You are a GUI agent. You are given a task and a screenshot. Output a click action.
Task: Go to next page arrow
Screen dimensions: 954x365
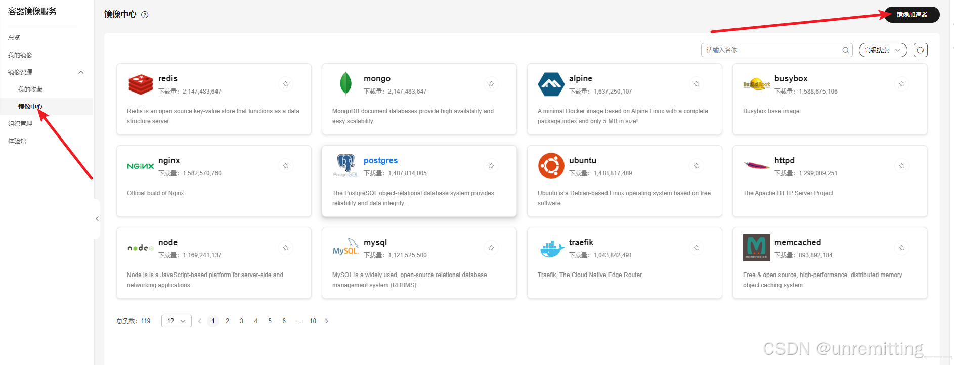(327, 321)
